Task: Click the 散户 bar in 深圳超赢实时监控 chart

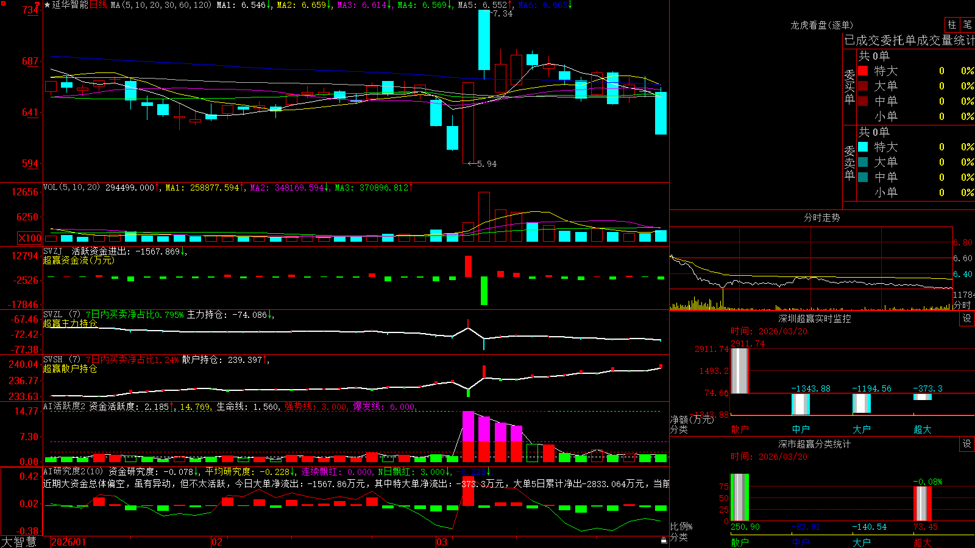Action: pos(739,371)
